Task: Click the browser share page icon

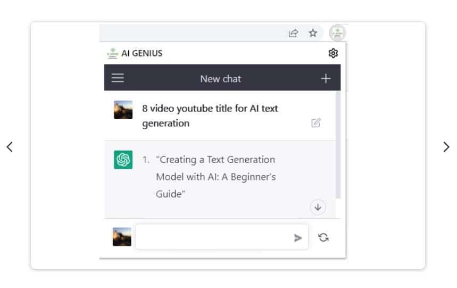Action: (293, 33)
